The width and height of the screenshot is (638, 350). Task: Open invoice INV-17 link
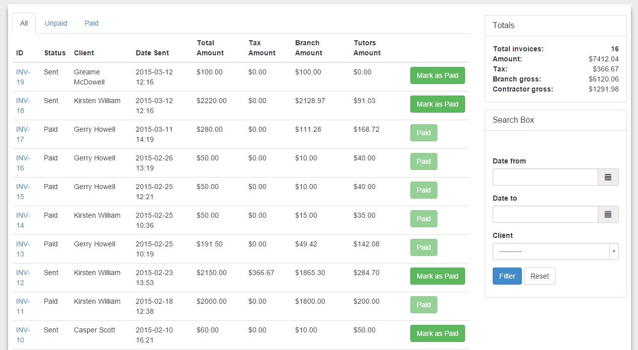coord(23,134)
